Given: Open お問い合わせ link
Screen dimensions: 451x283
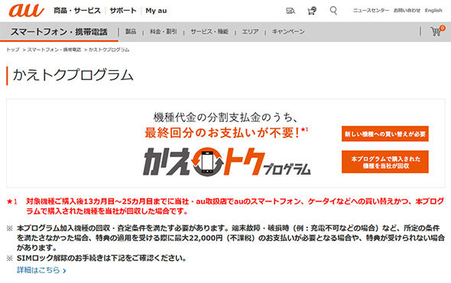Looking at the screenshot, I should tap(407, 11).
